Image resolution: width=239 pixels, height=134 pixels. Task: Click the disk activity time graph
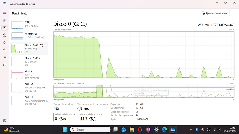click(144, 55)
